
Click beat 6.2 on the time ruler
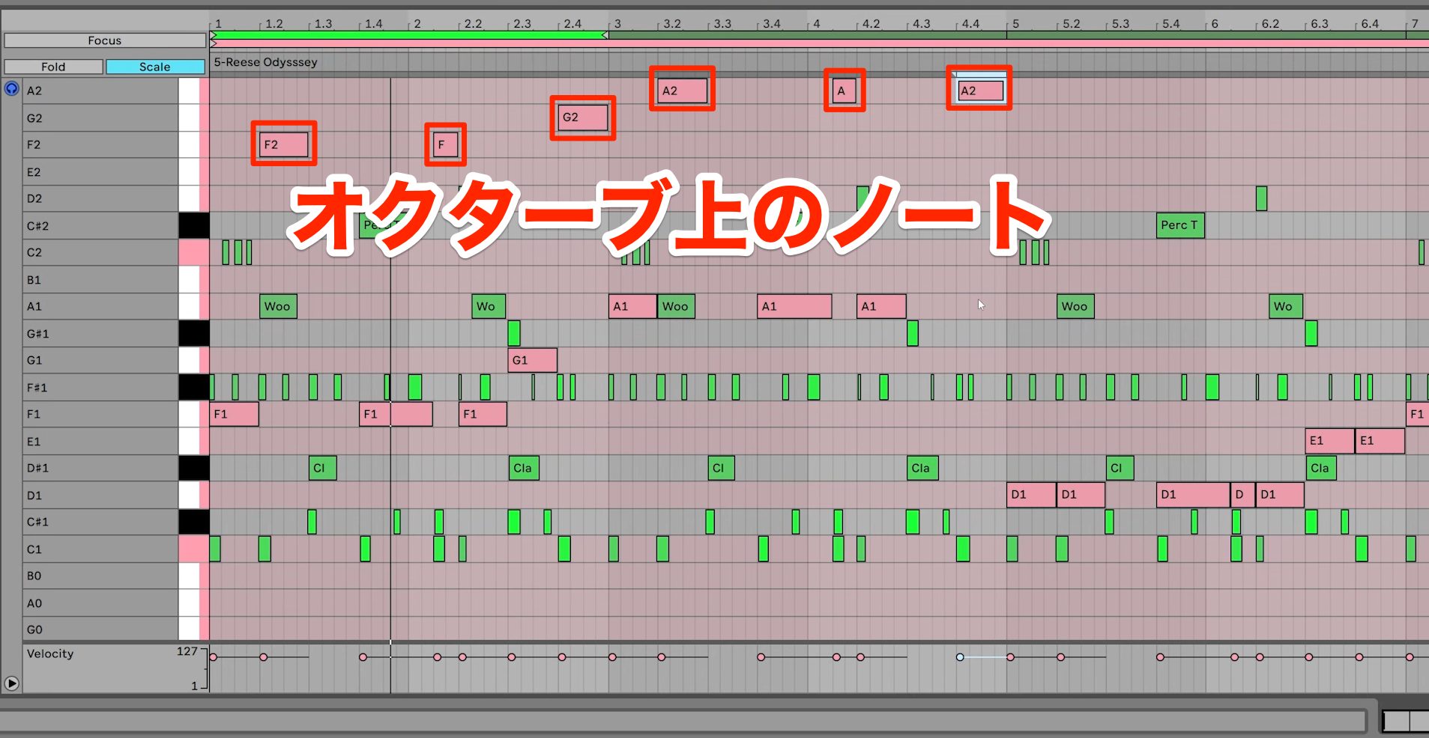coord(1270,24)
